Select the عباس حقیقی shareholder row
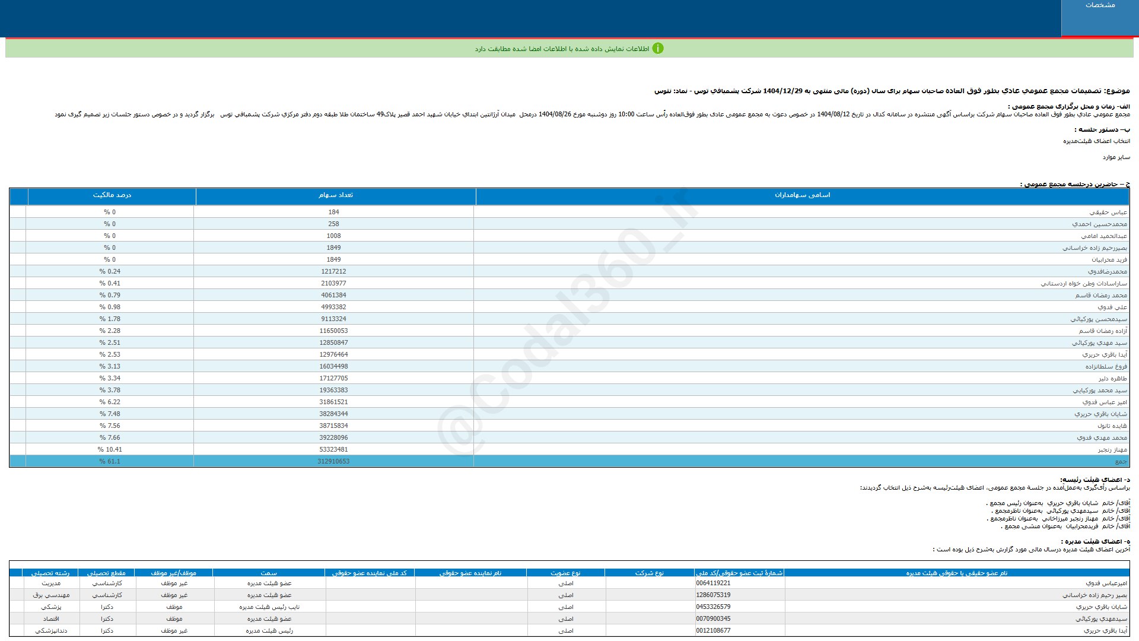Viewport: 1139px width, 641px height. pos(1108,212)
